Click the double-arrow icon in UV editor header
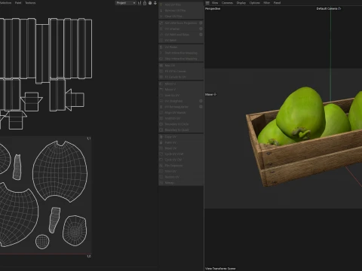Viewport: 362px width, 271px height. [x=155, y=3]
